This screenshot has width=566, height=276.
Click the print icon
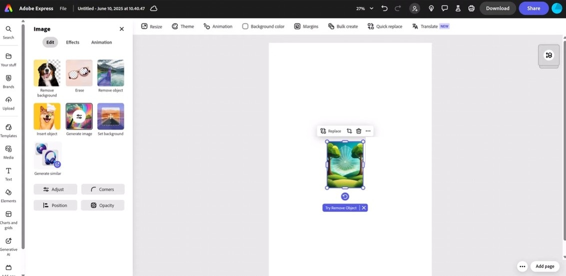(471, 8)
